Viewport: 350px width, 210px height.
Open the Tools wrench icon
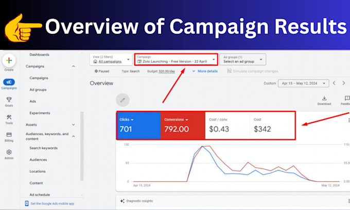pyautogui.click(x=9, y=117)
